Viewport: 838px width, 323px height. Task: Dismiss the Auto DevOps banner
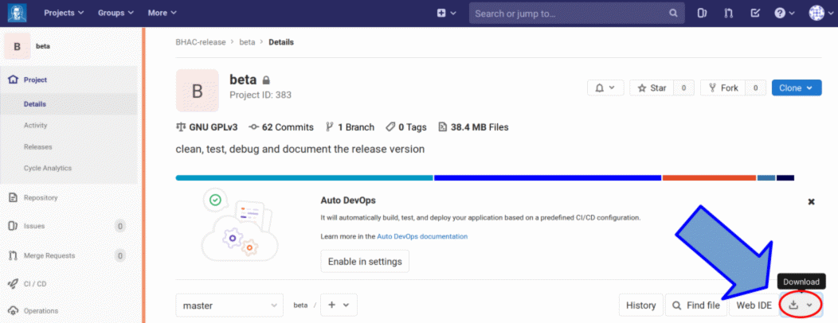coord(811,202)
